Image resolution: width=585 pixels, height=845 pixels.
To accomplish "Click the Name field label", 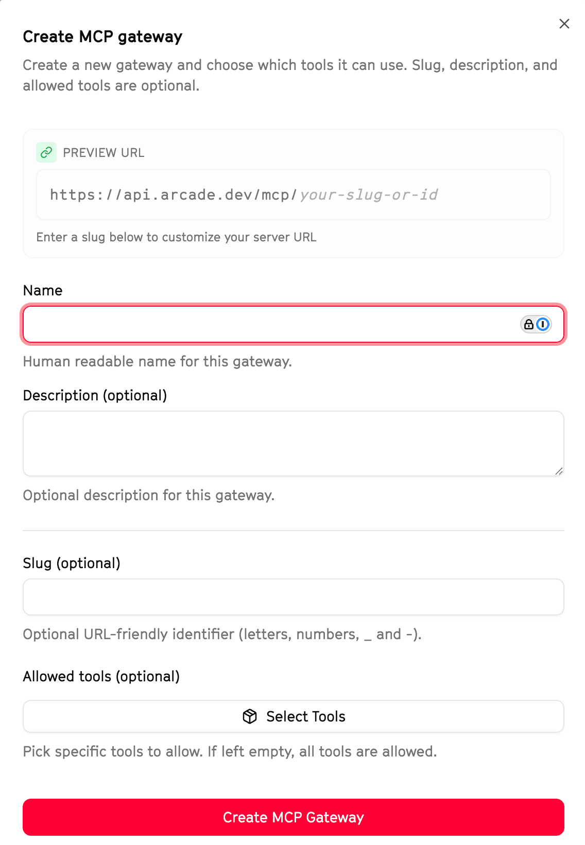I will point(42,290).
